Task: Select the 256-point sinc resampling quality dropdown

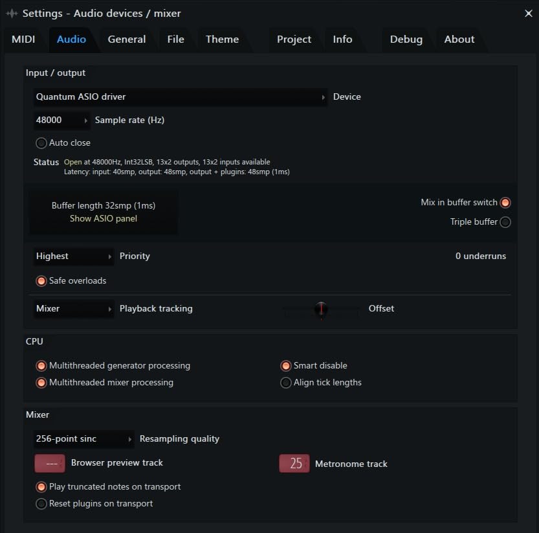Action: tap(83, 438)
